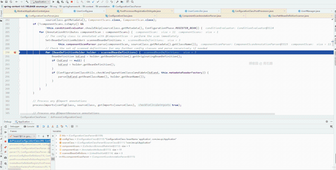The image size is (336, 170).
Task: Select the processConfigurationClass:245 stack frame
Action: click(29, 145)
